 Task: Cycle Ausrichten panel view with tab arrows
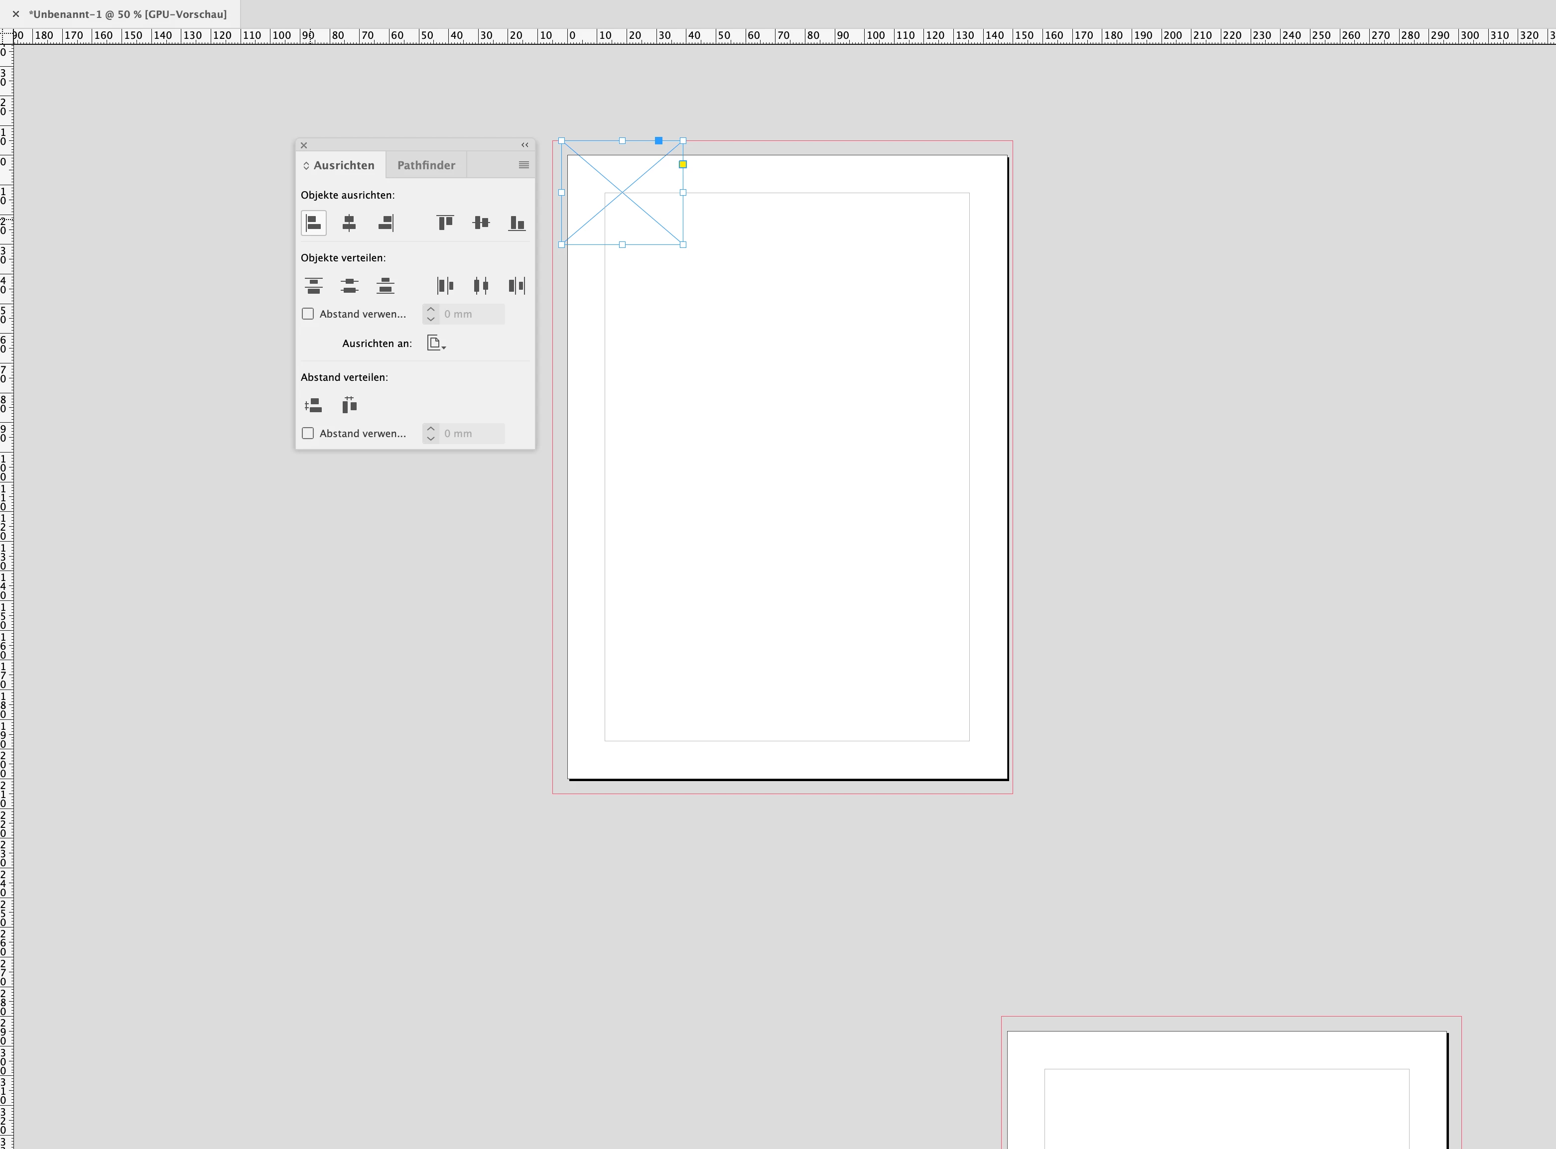tap(306, 166)
